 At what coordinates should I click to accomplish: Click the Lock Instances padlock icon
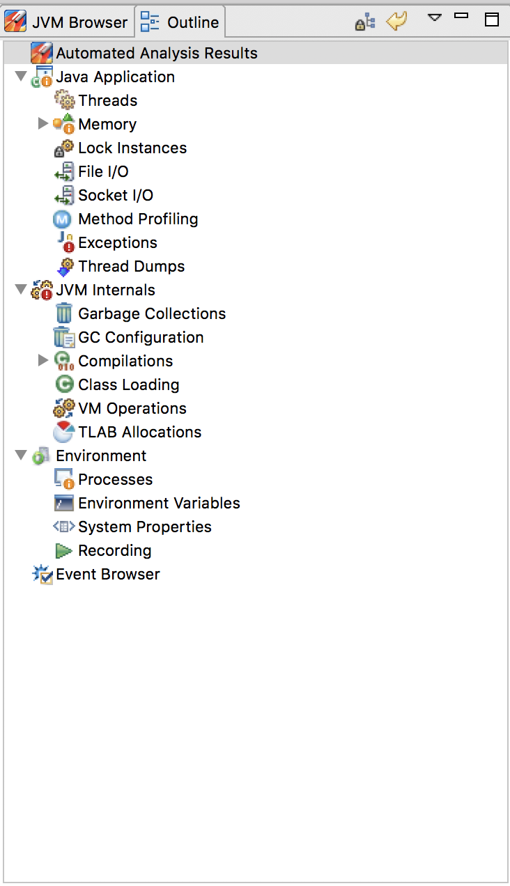tap(64, 148)
